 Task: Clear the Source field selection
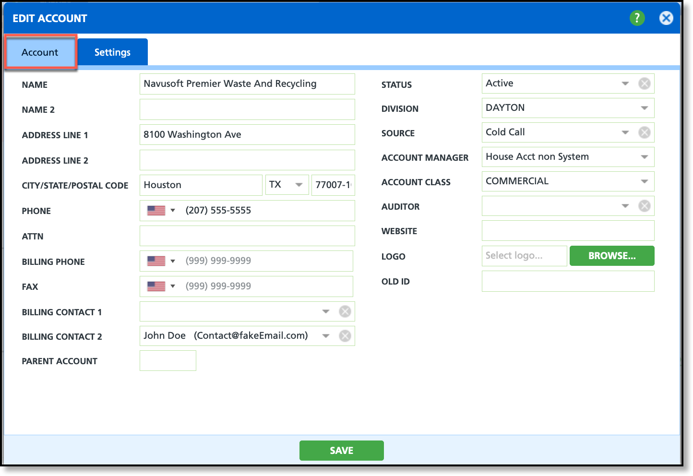(644, 132)
